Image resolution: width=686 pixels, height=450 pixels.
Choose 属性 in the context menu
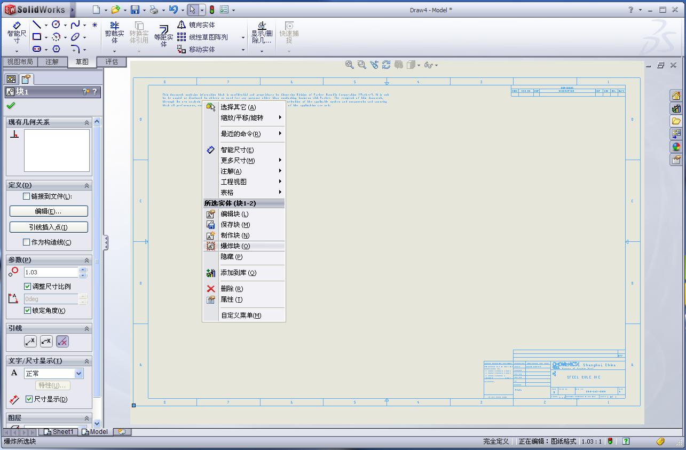[244, 299]
